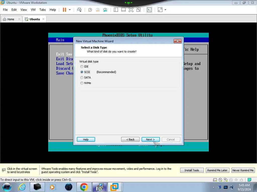Click the USB device status bar icon
The height and width of the screenshot is (192, 257).
[x=241, y=180]
